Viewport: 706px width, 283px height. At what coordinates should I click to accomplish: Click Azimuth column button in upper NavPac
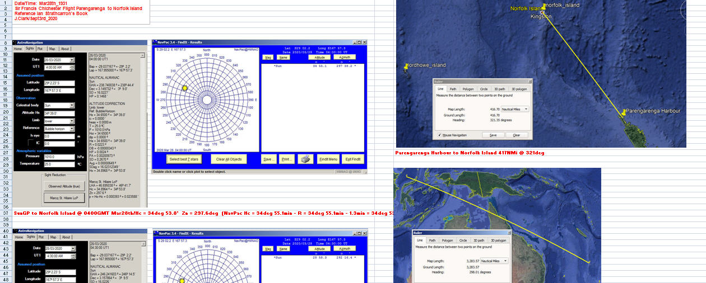[345, 57]
